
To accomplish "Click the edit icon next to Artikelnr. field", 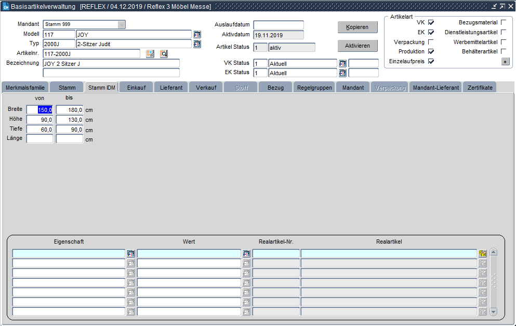I will point(150,53).
